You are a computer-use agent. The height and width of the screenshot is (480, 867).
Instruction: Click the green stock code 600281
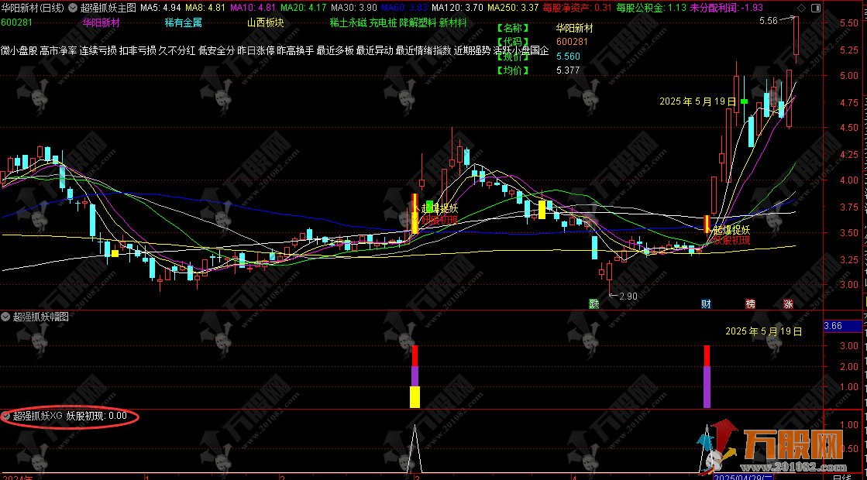[x=16, y=22]
